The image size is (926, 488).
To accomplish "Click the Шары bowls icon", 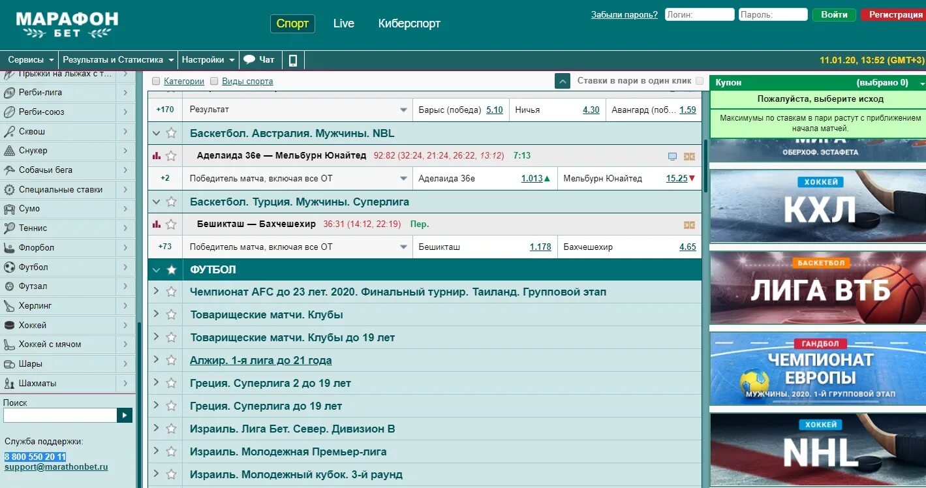I will [9, 364].
